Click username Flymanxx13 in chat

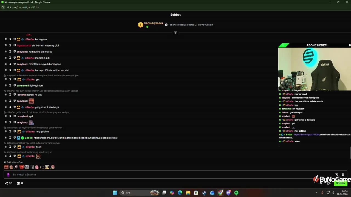pyautogui.click(x=24, y=46)
